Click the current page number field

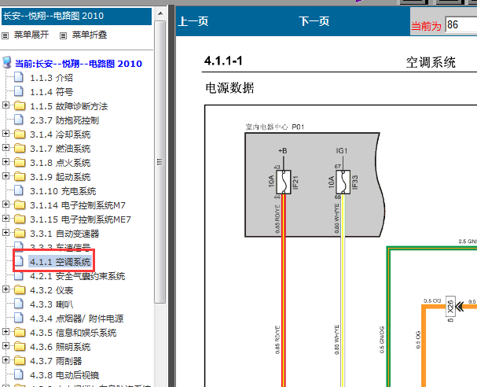pos(460,24)
